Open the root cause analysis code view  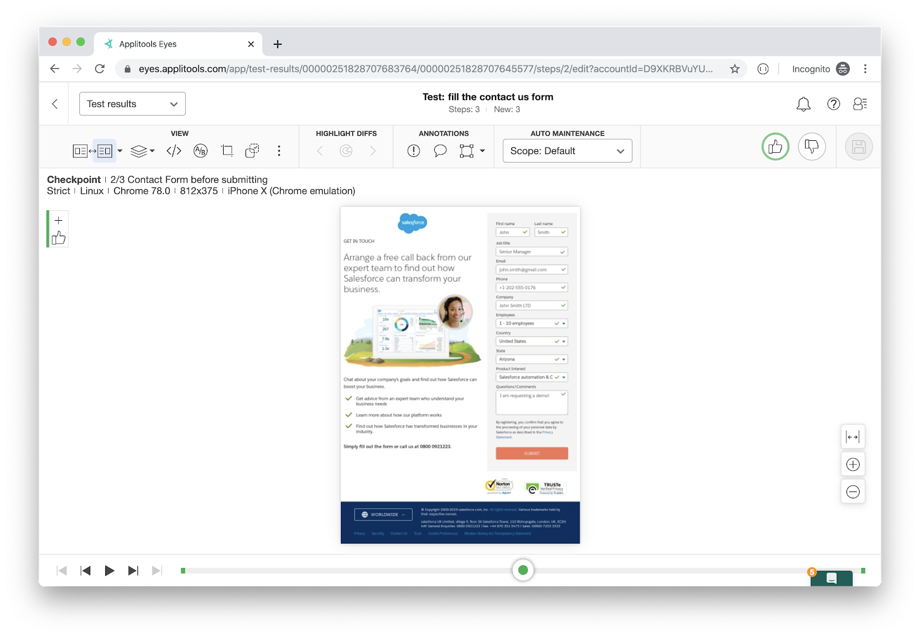[174, 151]
